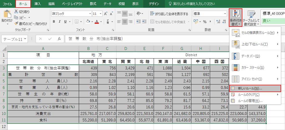Screen dimensions: 285x130
Task: Click the cell borders icon
Action: pyautogui.click(x=76, y=22)
